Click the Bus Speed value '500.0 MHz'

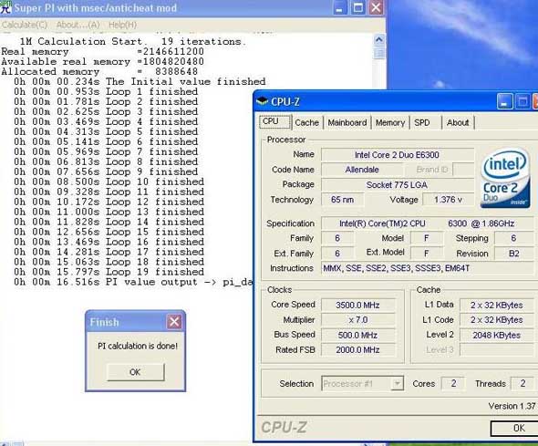(357, 336)
